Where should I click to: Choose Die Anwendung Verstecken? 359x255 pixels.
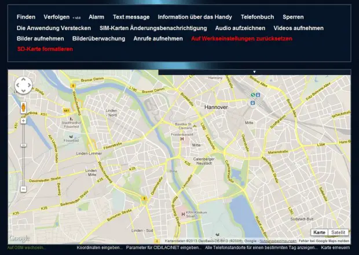click(54, 28)
